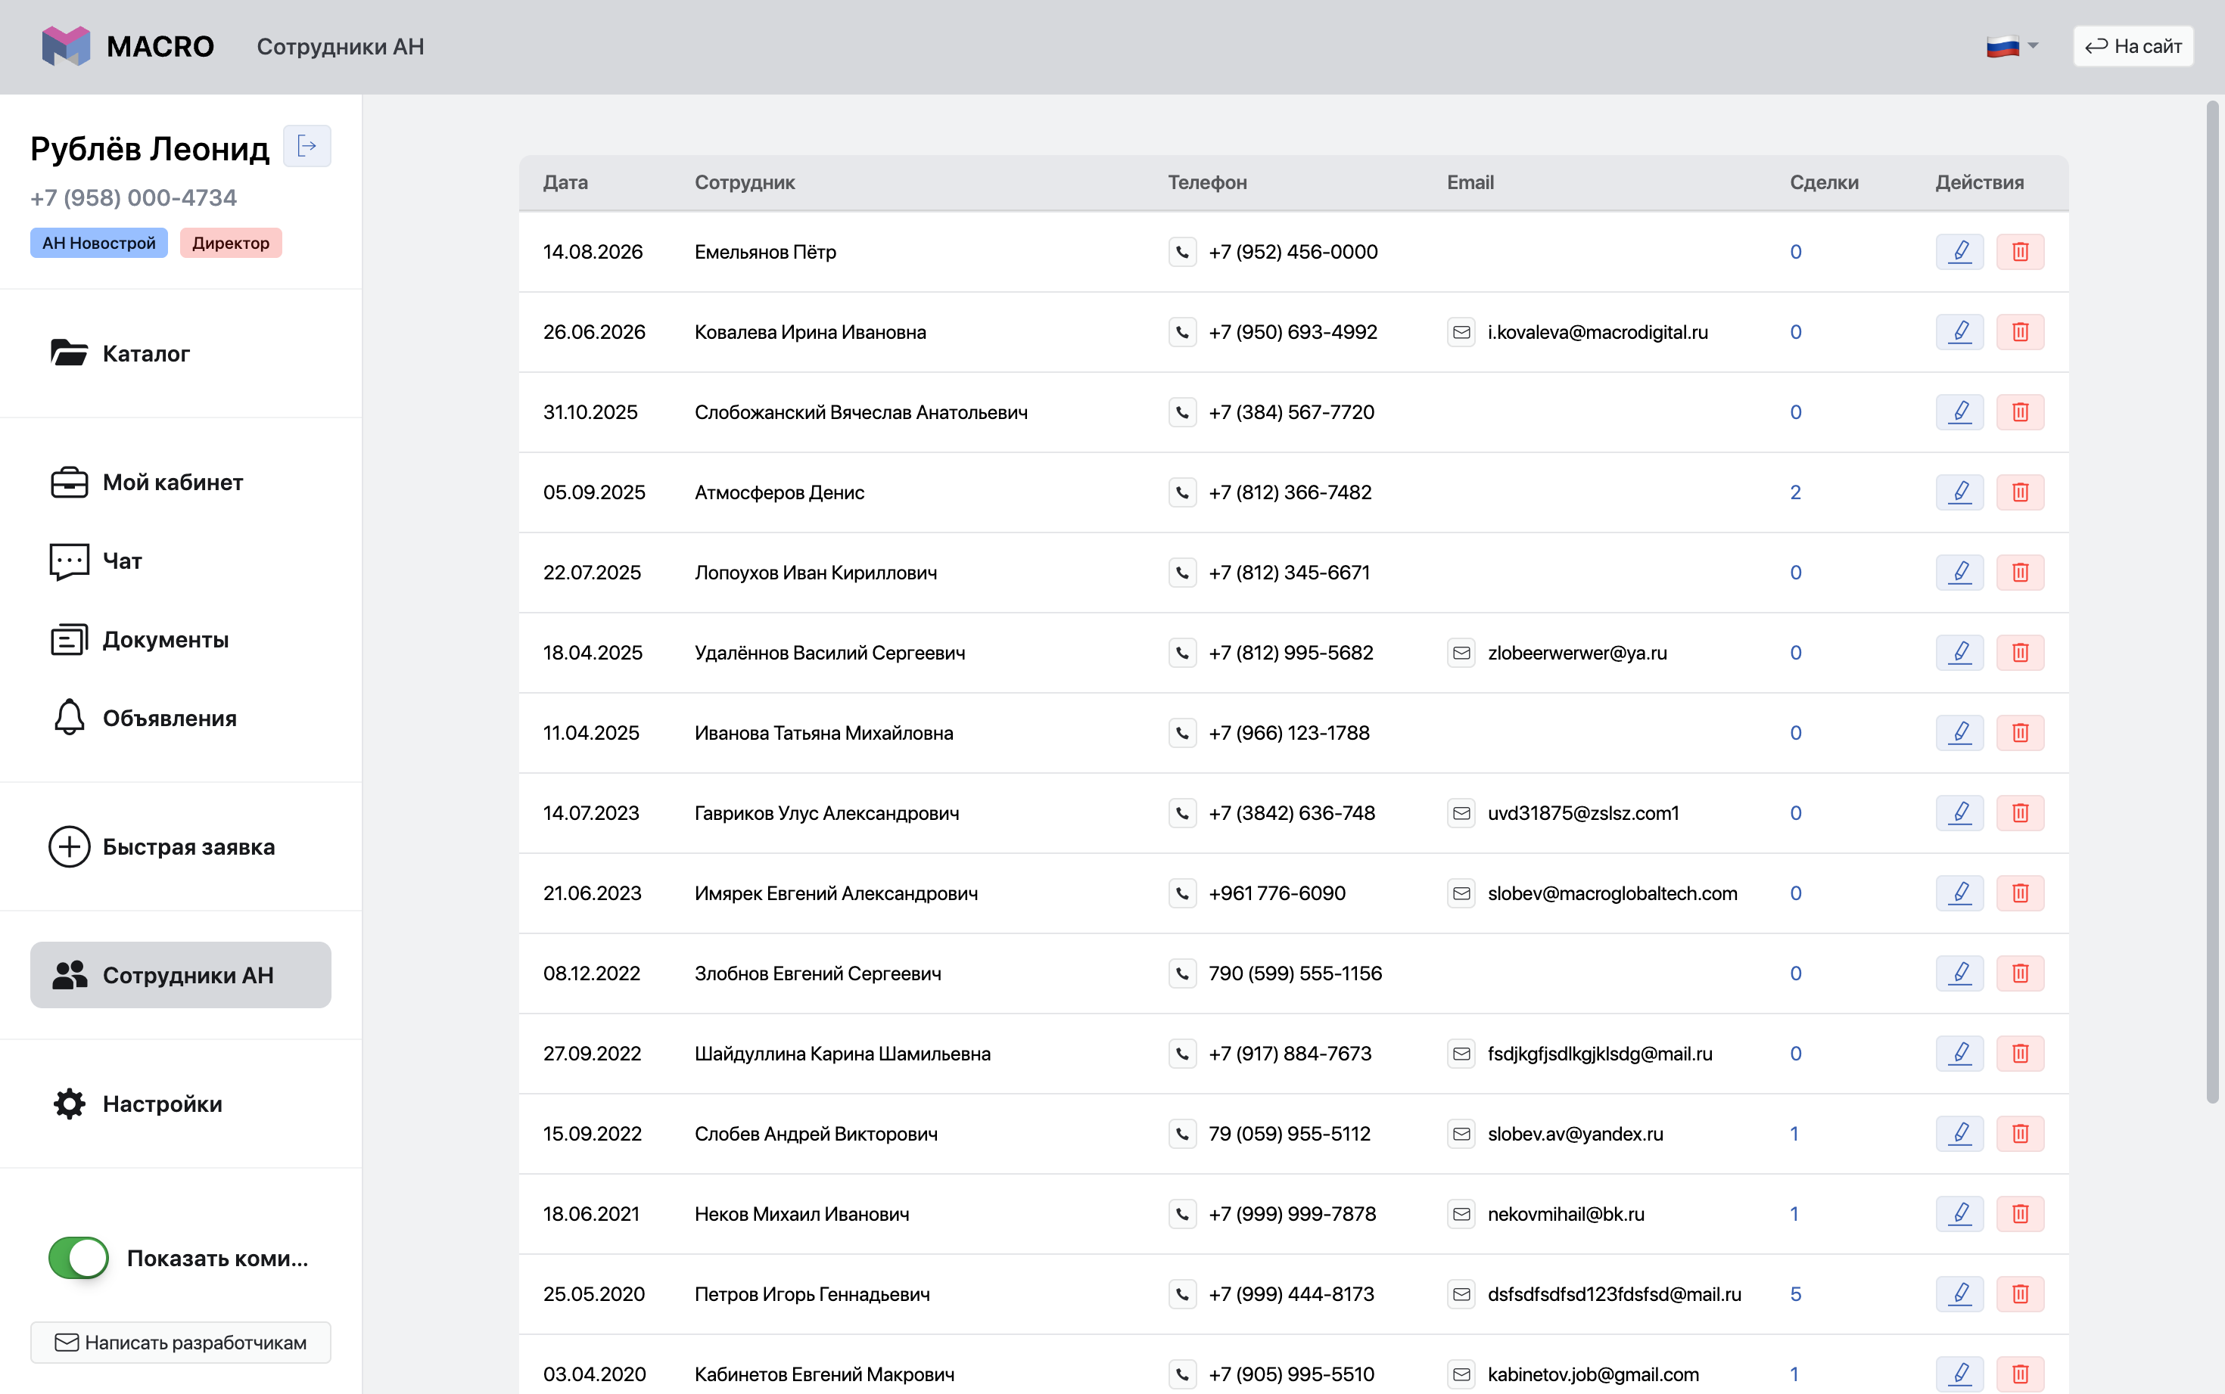Click the Директор badge
Screen dimensions: 2225x1394
click(x=231, y=244)
